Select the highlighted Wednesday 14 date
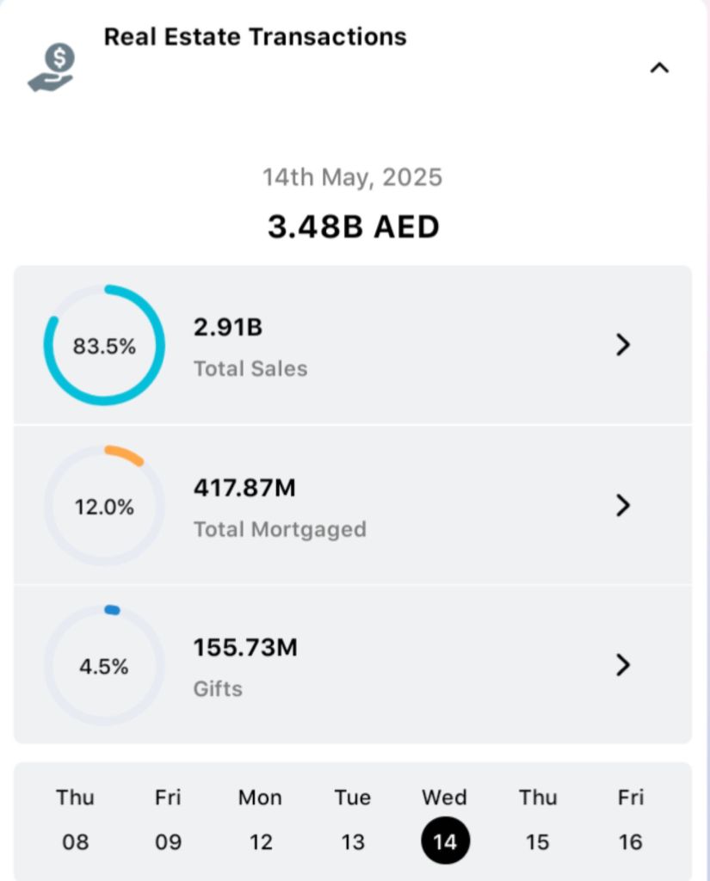This screenshot has height=881, width=710. [x=445, y=839]
